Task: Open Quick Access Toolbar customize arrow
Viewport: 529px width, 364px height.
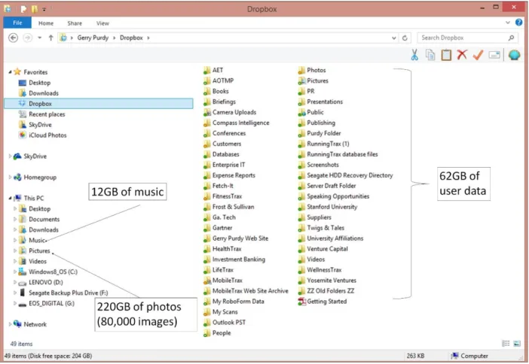Action: point(44,10)
